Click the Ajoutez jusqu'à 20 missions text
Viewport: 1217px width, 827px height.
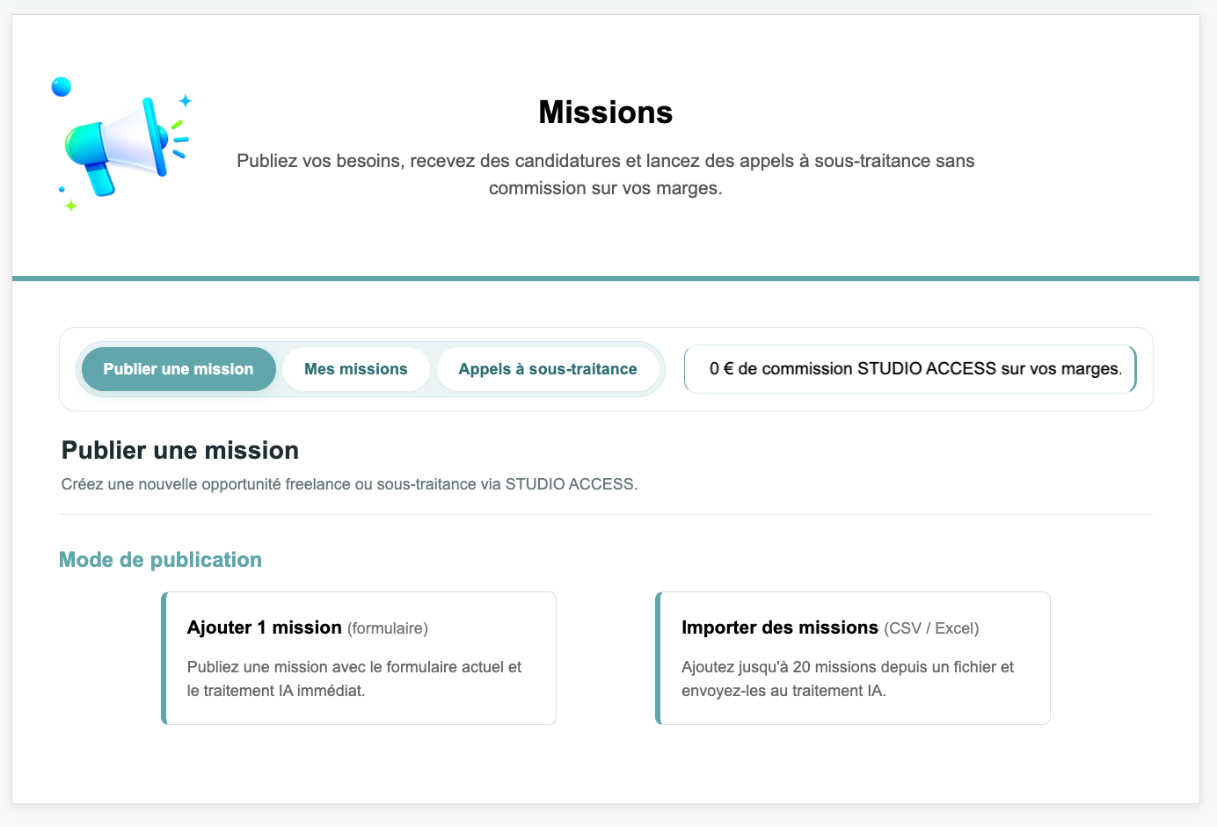click(848, 678)
